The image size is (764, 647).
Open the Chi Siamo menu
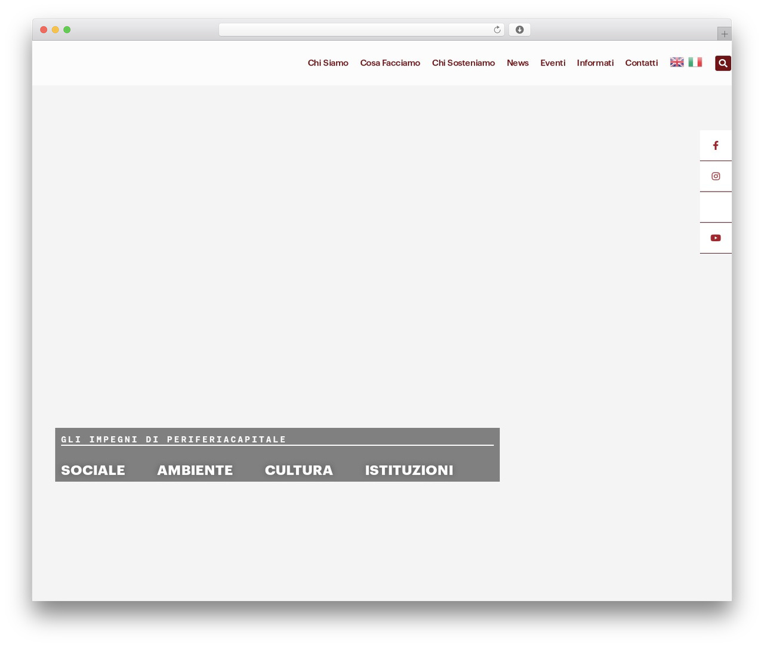328,63
